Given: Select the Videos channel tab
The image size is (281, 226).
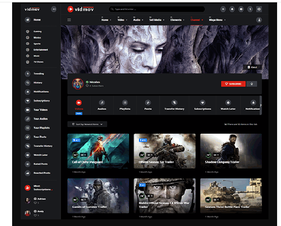Looking at the screenshot, I should point(79,105).
